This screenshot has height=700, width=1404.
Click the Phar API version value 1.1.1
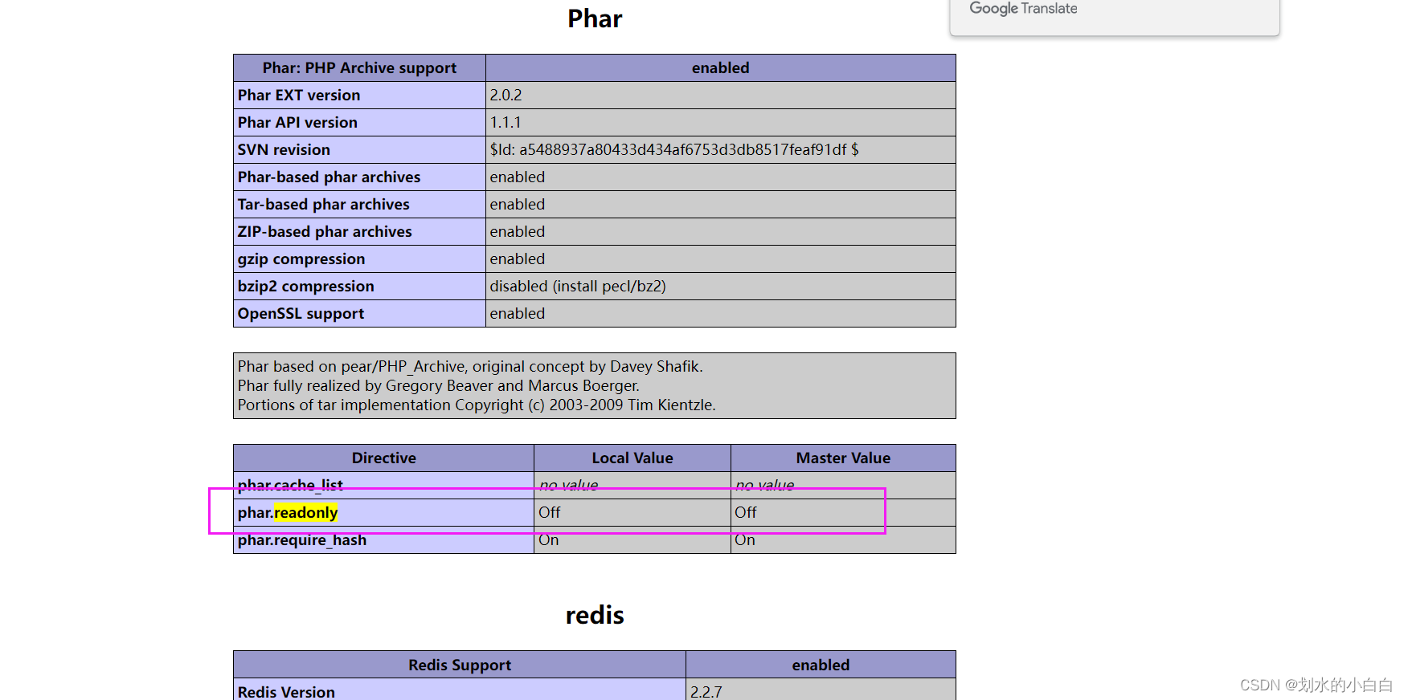(506, 123)
